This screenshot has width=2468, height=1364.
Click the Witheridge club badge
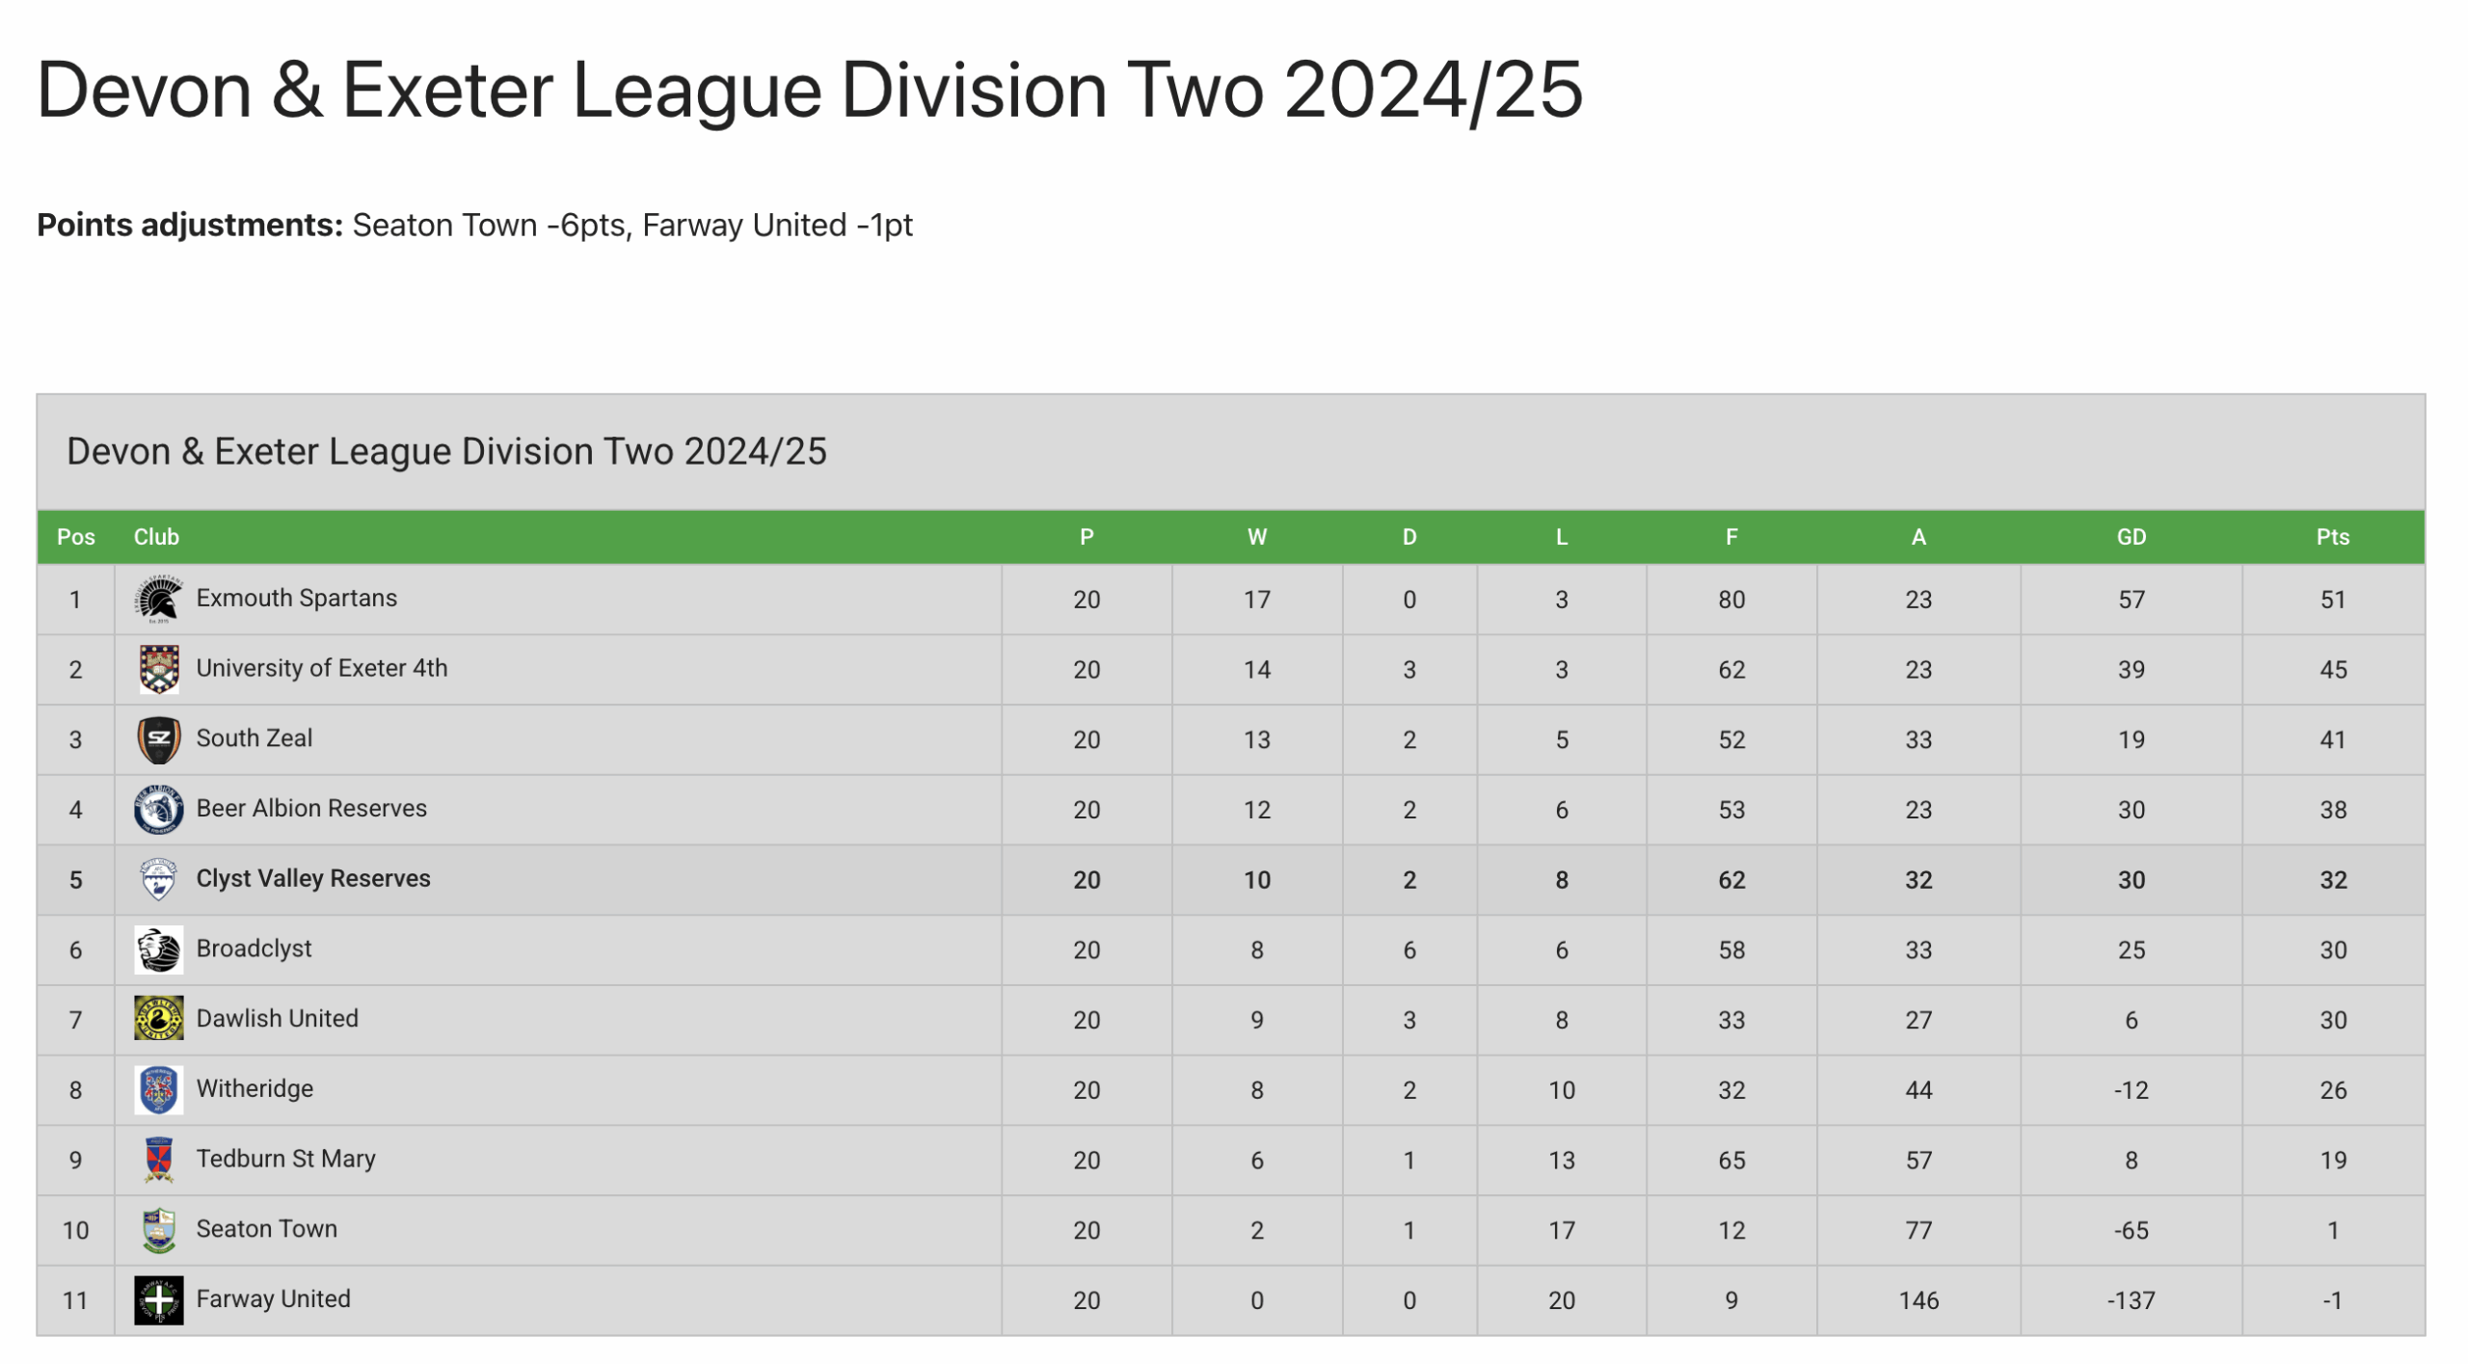point(158,1089)
